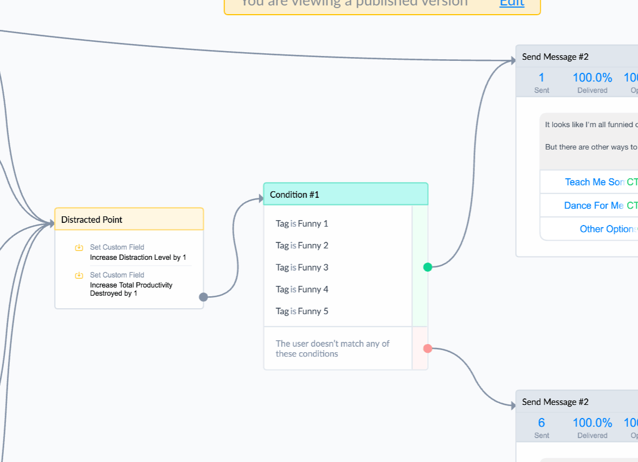
Task: Click upper node's 100.0% Delivered stat
Action: (592, 83)
